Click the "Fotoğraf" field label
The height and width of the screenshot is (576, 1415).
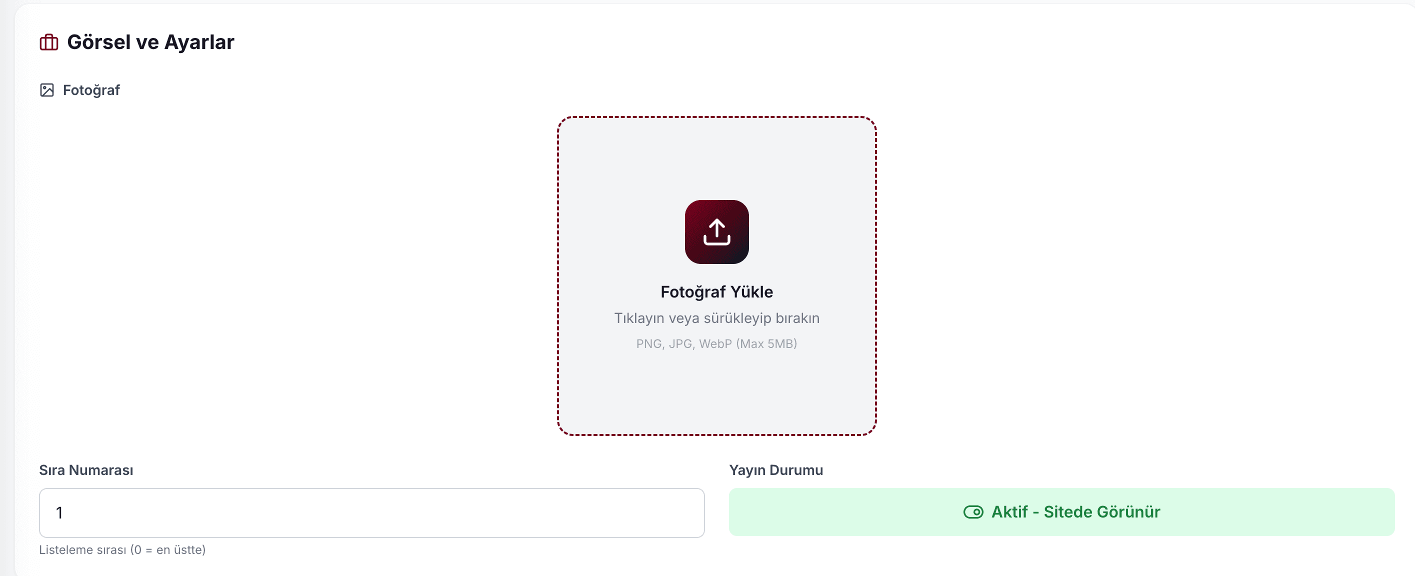pos(91,90)
